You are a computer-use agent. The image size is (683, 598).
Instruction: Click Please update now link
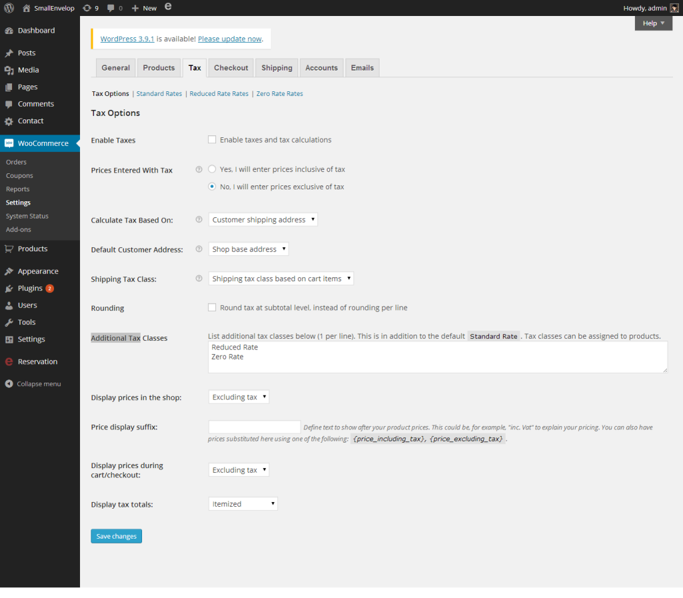click(229, 39)
